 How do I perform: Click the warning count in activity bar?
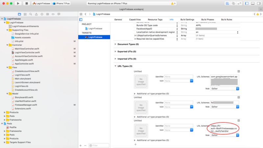point(173,3)
